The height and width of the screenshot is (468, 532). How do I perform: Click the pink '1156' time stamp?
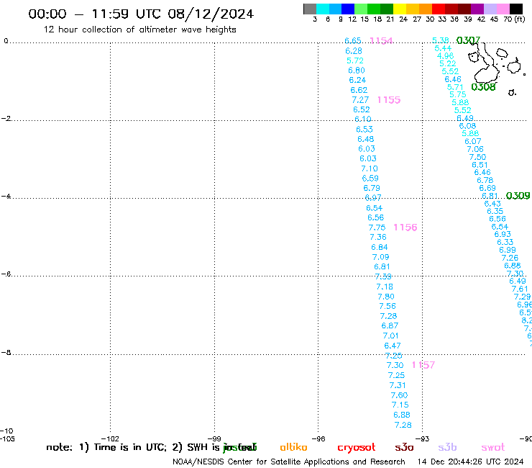pos(405,228)
